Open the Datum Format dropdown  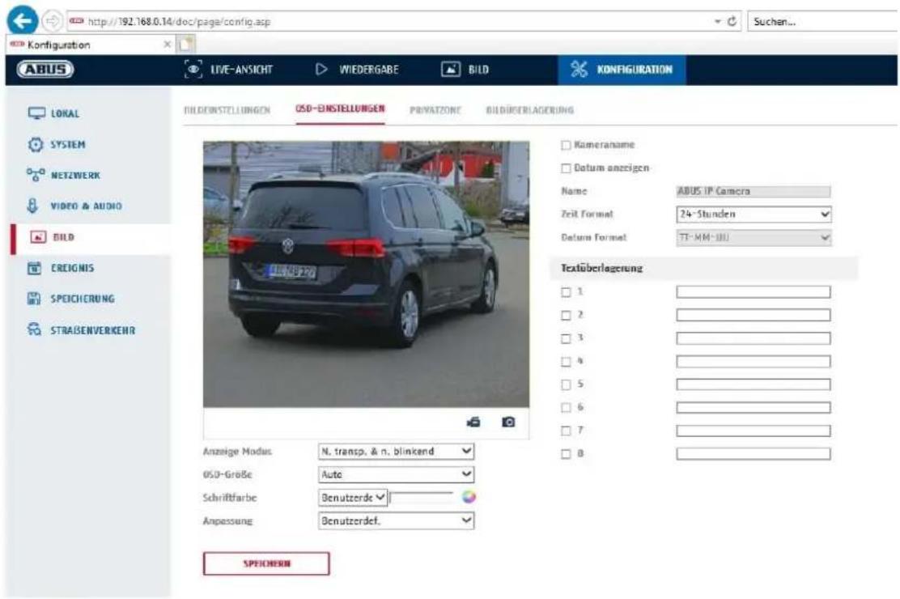[753, 237]
